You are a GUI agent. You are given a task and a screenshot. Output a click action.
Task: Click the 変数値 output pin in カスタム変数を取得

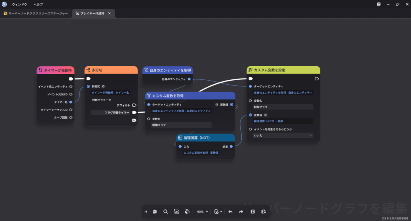(232, 104)
